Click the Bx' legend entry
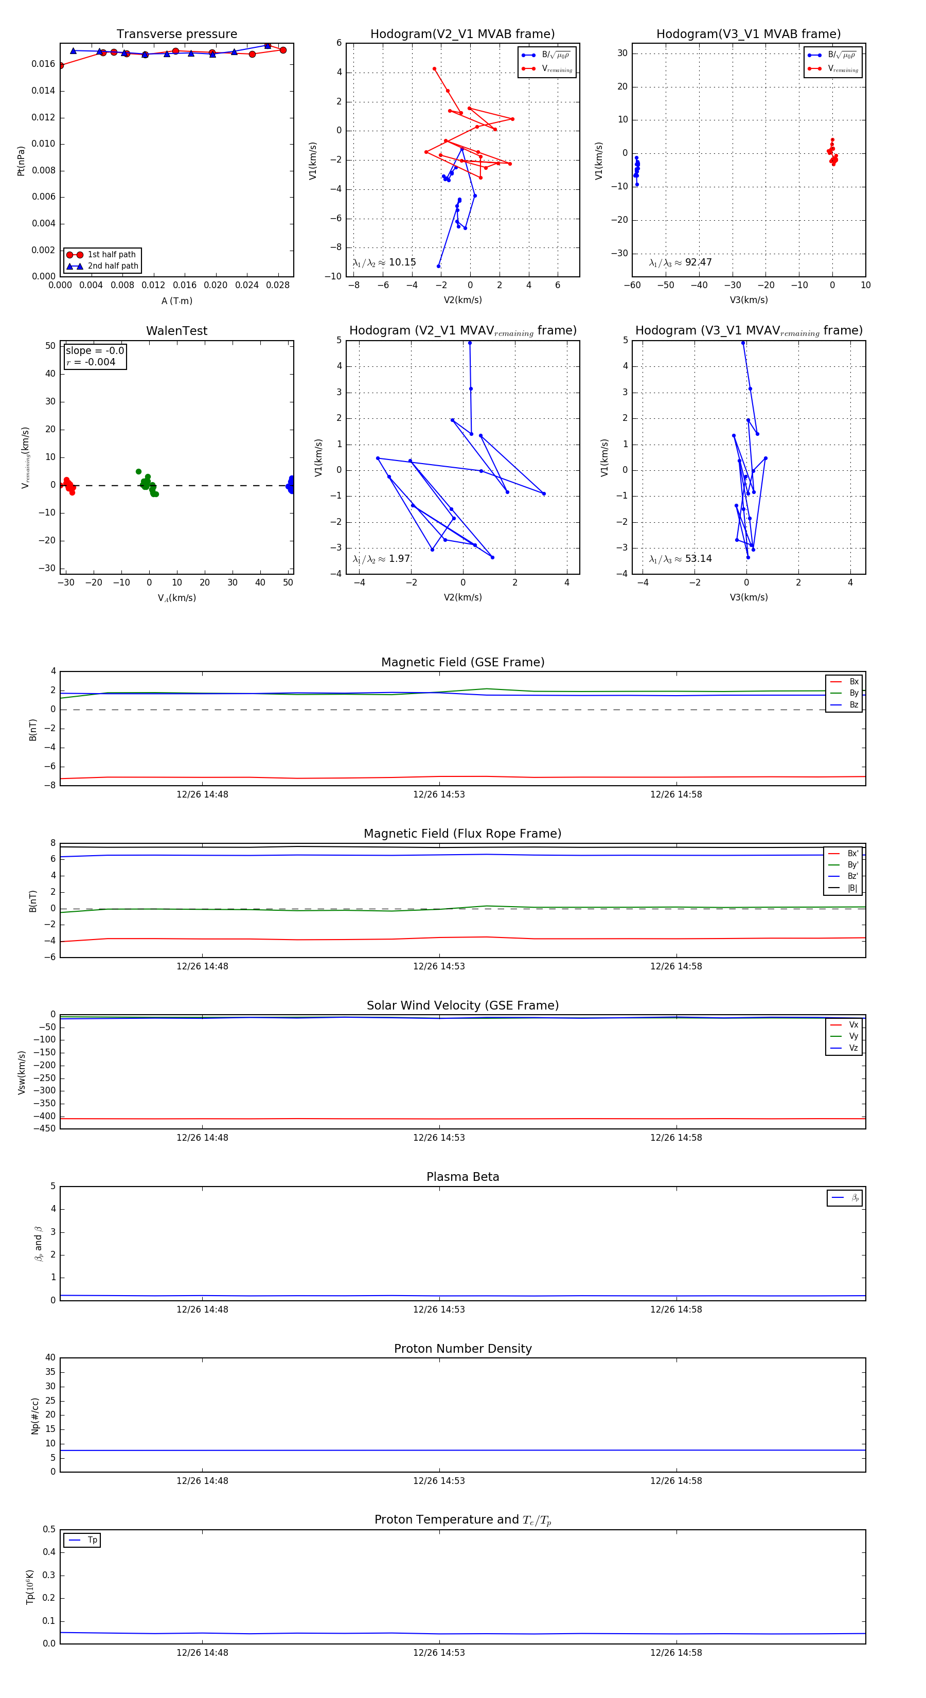The height and width of the screenshot is (1698, 926). (x=843, y=853)
